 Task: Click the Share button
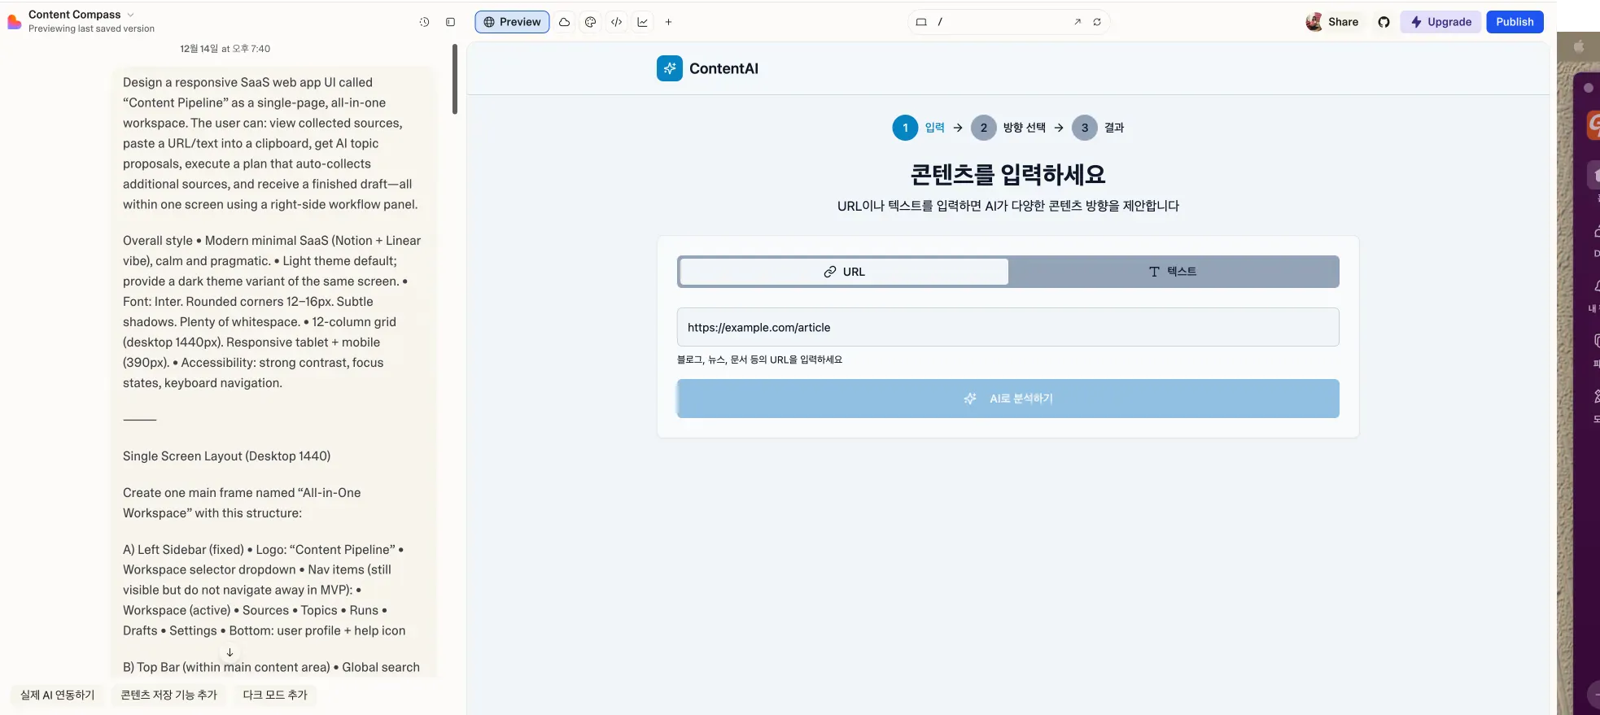click(x=1343, y=22)
